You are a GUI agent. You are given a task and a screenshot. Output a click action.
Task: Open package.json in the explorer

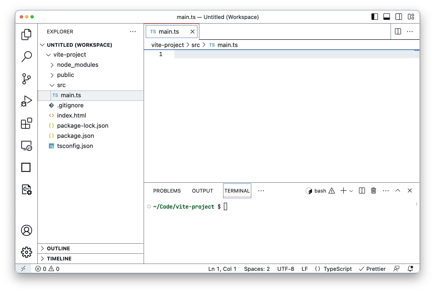click(x=75, y=136)
